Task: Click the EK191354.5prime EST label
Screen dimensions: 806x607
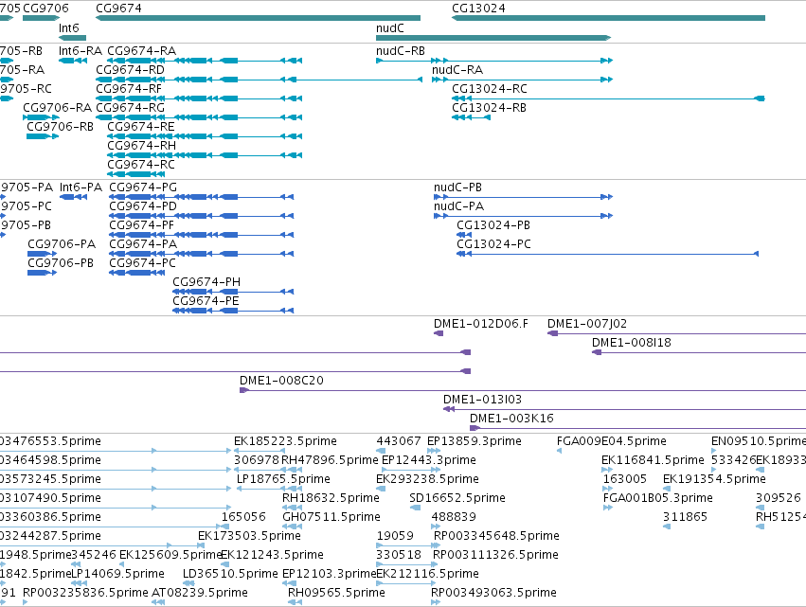Action: tap(714, 479)
